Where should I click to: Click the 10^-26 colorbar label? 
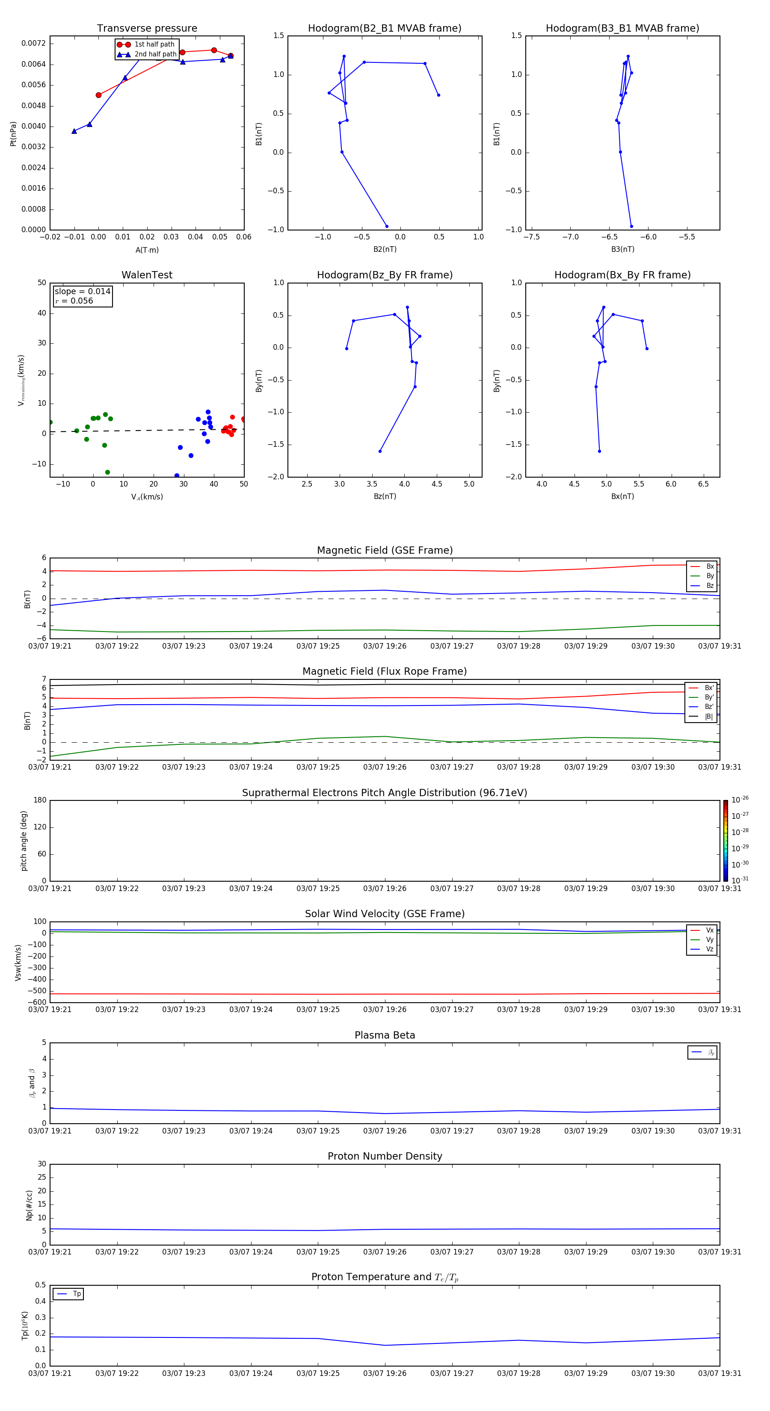740,799
